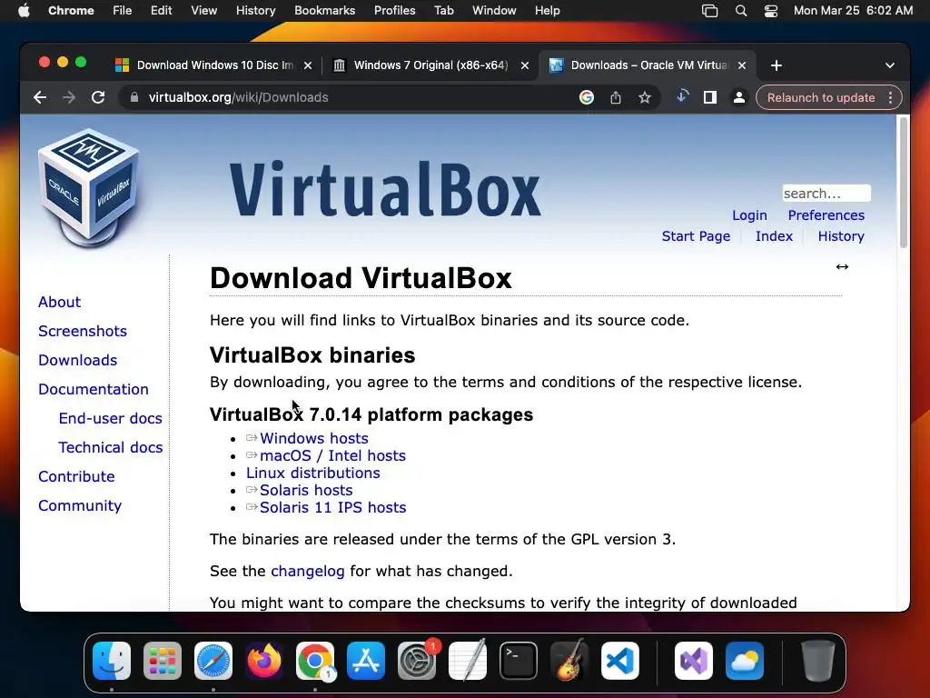Click Login link
The width and height of the screenshot is (930, 698).
pos(749,215)
